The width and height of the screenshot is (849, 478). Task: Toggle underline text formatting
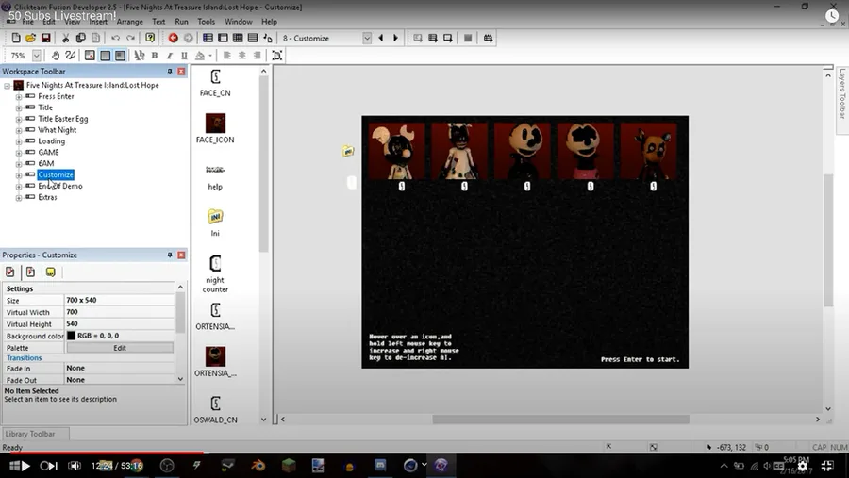point(184,56)
